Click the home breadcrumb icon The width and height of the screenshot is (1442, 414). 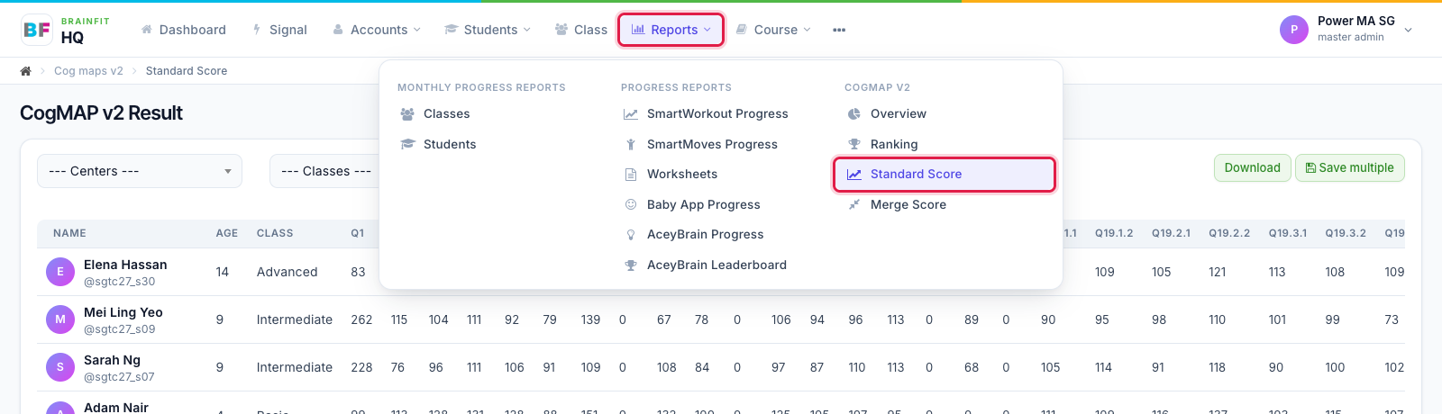[x=26, y=71]
